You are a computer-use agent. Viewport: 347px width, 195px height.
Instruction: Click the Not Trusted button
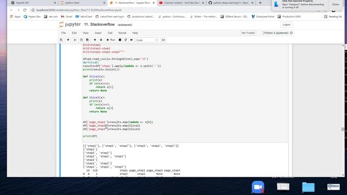click(x=248, y=33)
